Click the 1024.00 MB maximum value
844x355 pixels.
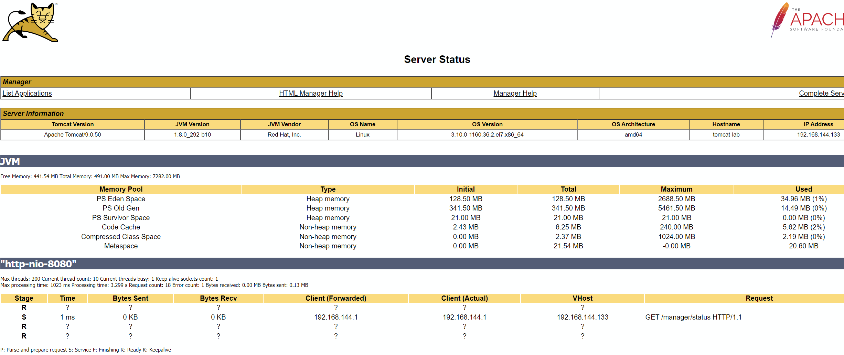[x=676, y=237]
